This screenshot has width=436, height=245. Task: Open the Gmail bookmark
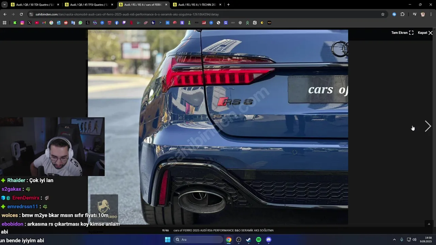click(x=44, y=23)
